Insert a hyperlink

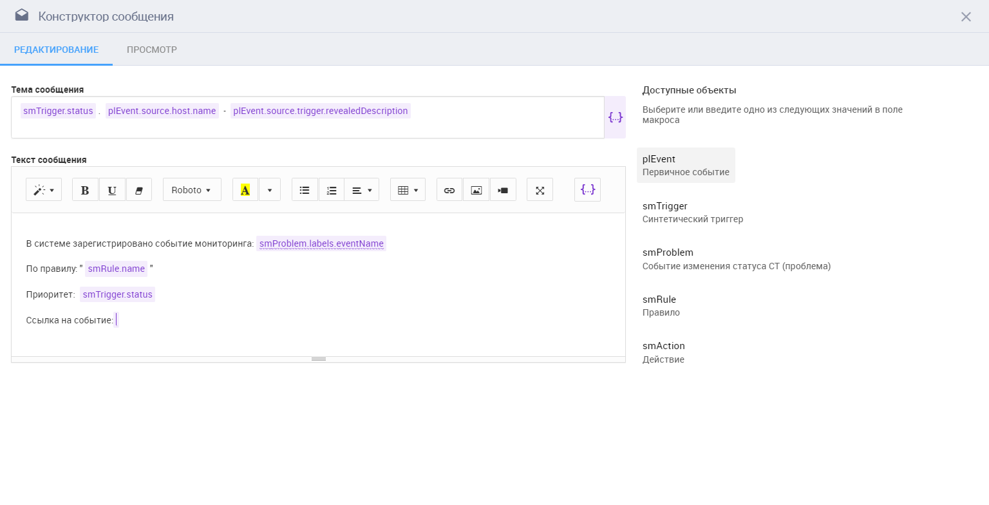coord(449,190)
